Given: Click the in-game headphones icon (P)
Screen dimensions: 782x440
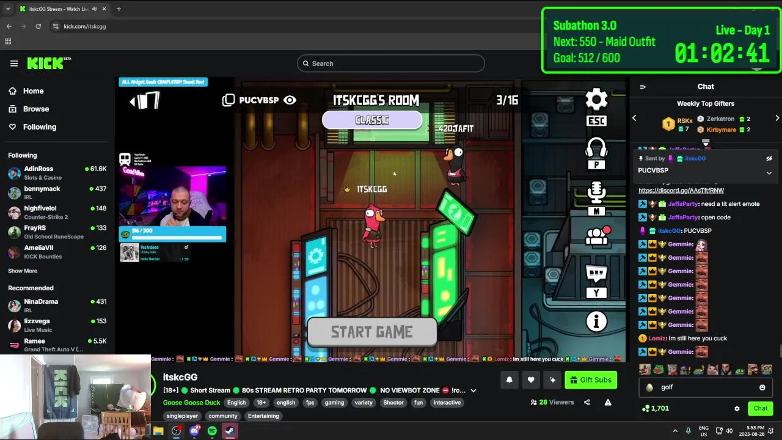Looking at the screenshot, I should coord(596,148).
